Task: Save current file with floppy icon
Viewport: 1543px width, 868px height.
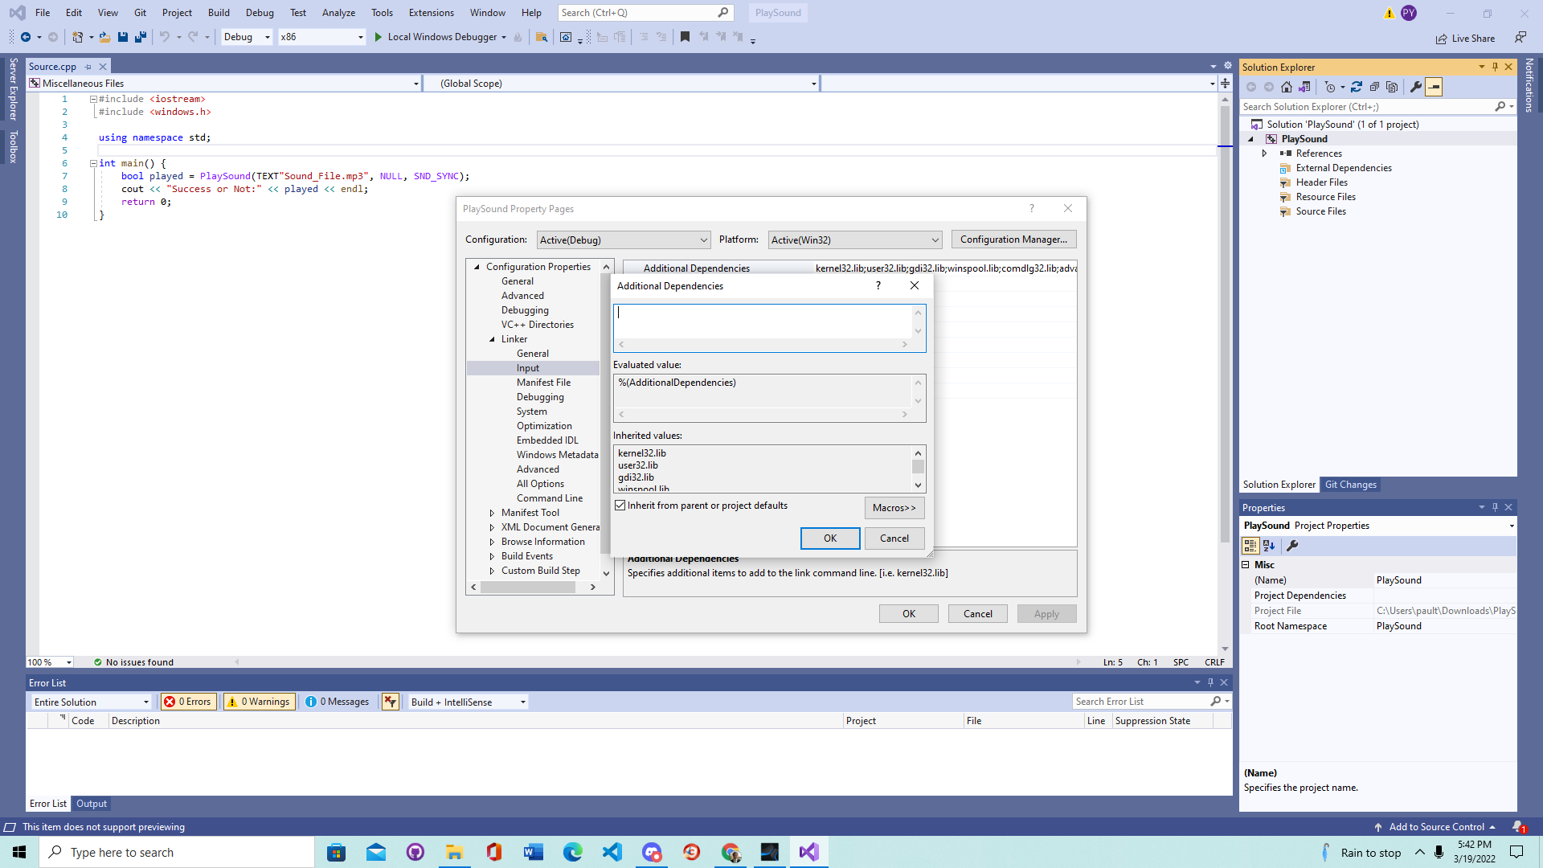Action: coord(123,37)
